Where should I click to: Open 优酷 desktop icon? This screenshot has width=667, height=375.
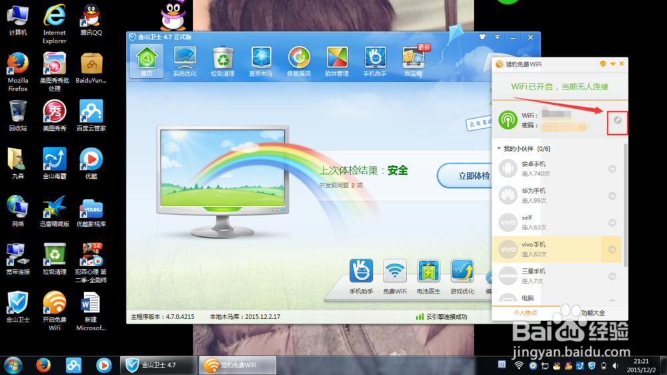click(91, 163)
